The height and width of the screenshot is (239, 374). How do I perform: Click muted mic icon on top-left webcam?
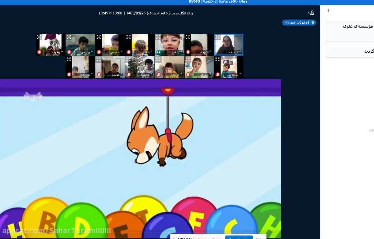pos(39,52)
